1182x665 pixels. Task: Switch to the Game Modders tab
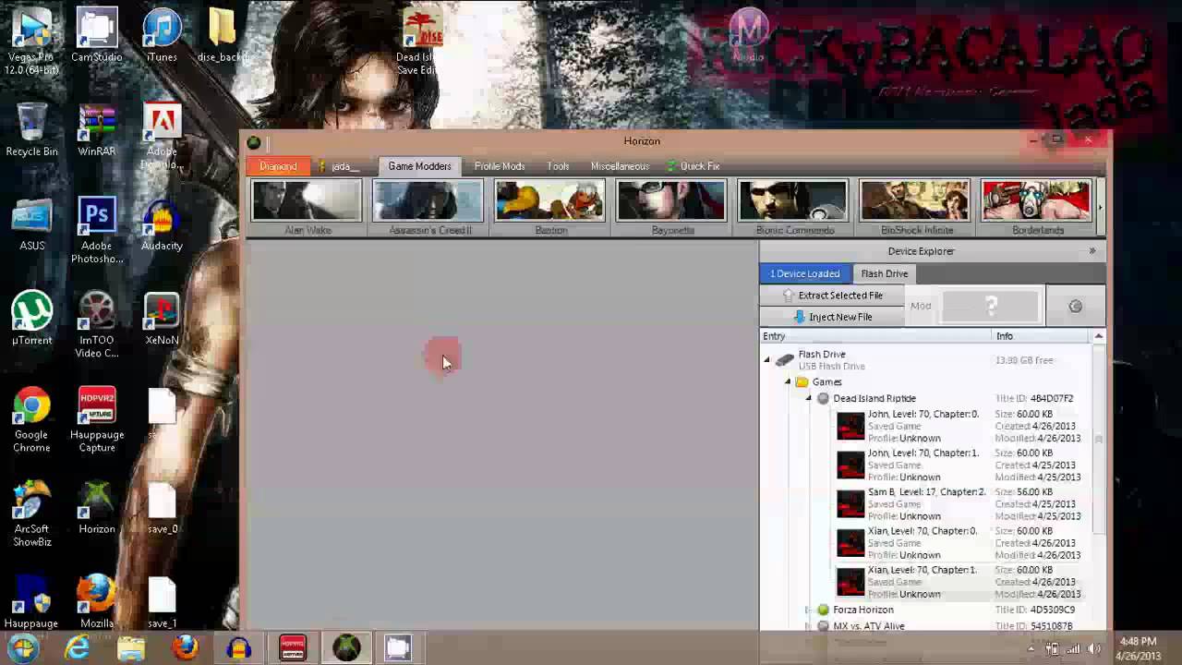419,166
